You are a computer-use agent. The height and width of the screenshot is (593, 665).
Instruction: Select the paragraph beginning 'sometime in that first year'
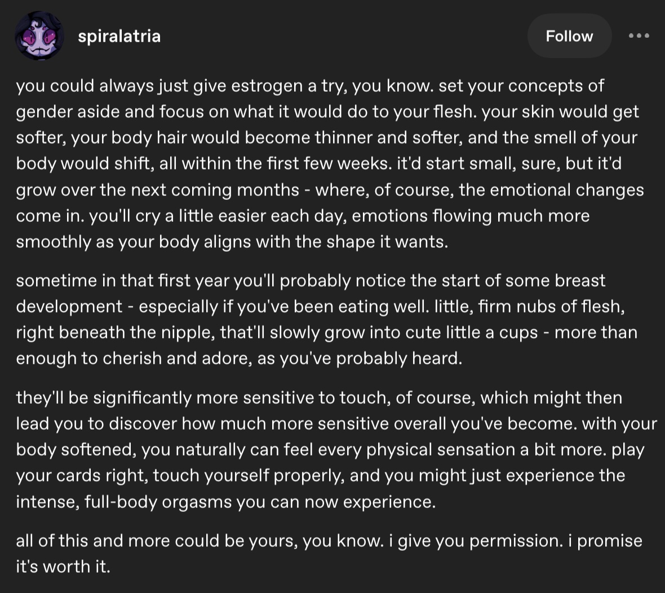pos(326,320)
